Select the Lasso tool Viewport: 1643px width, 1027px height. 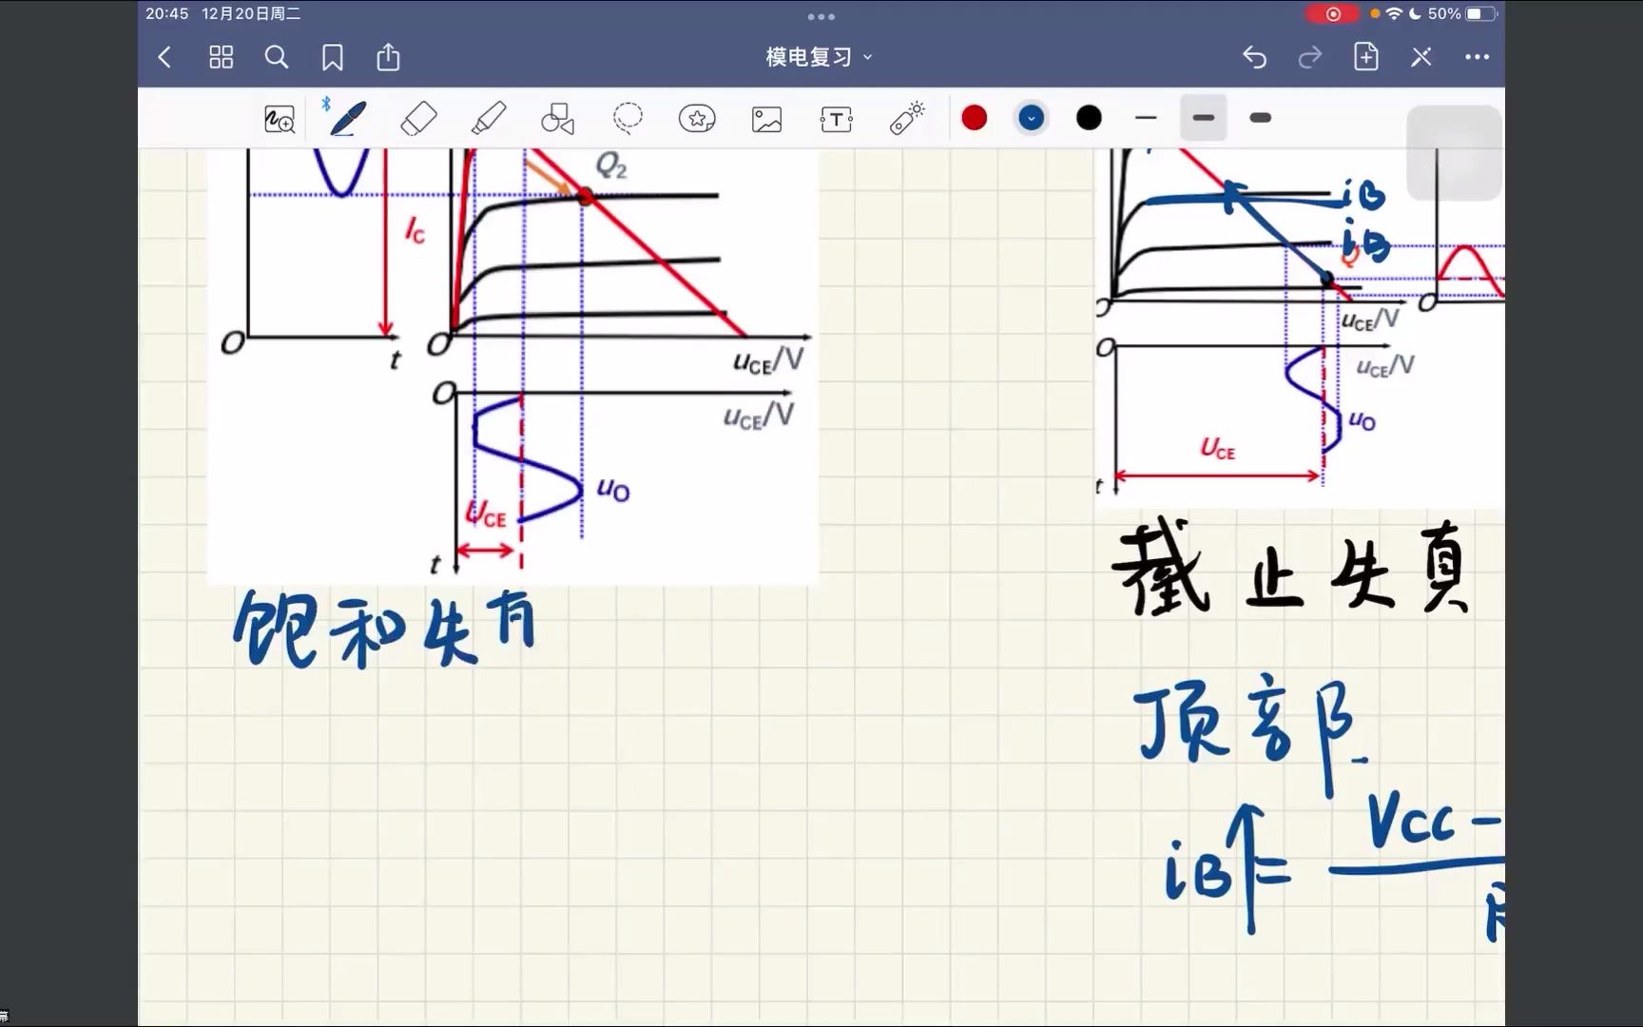pos(628,119)
